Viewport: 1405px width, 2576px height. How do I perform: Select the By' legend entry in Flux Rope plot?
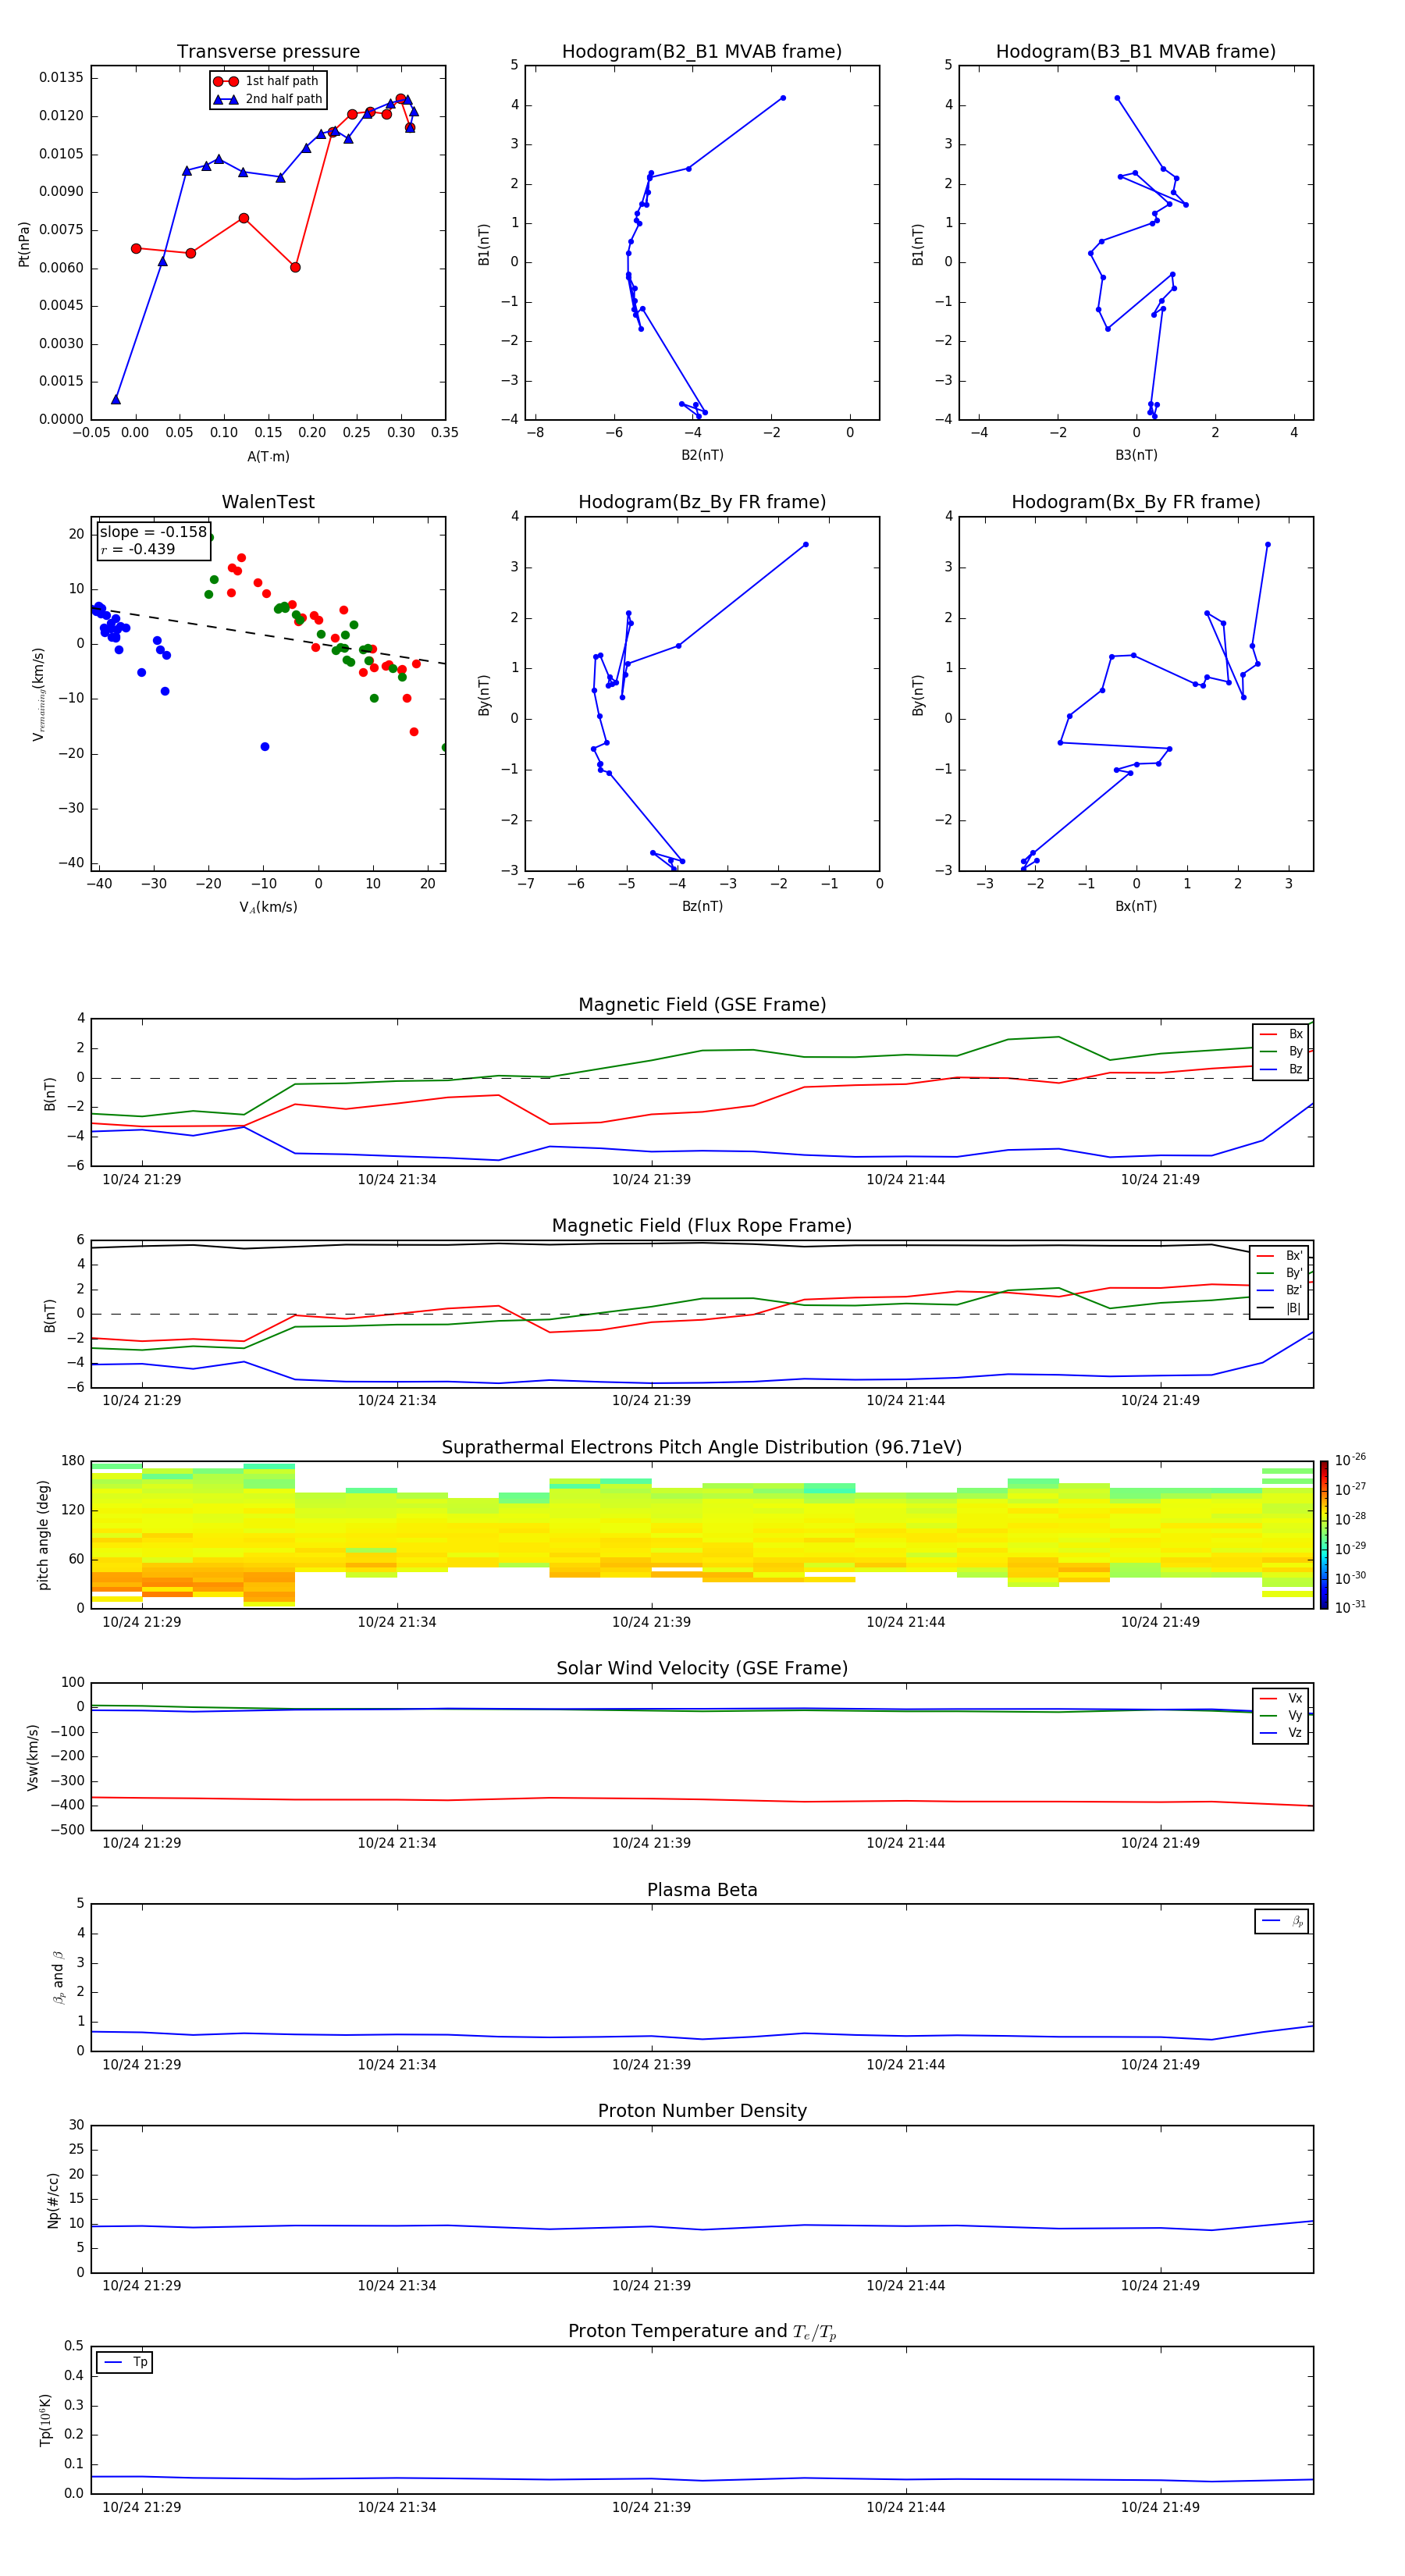click(x=1280, y=1273)
